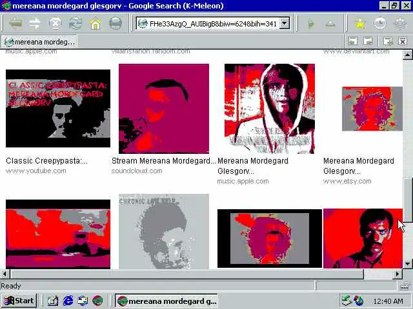This screenshot has width=413, height=309.
Task: Close current tab with X icon
Action: (x=403, y=41)
